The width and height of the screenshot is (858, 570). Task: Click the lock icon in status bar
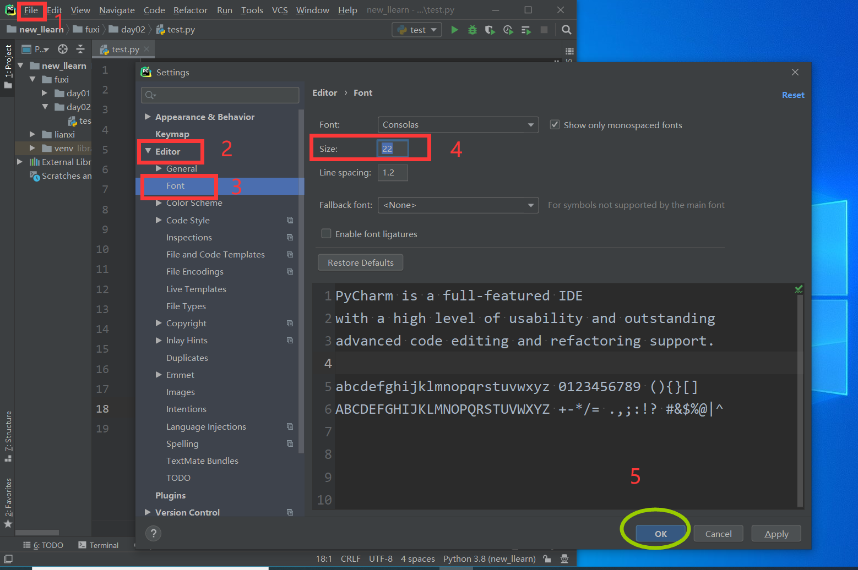pos(547,558)
